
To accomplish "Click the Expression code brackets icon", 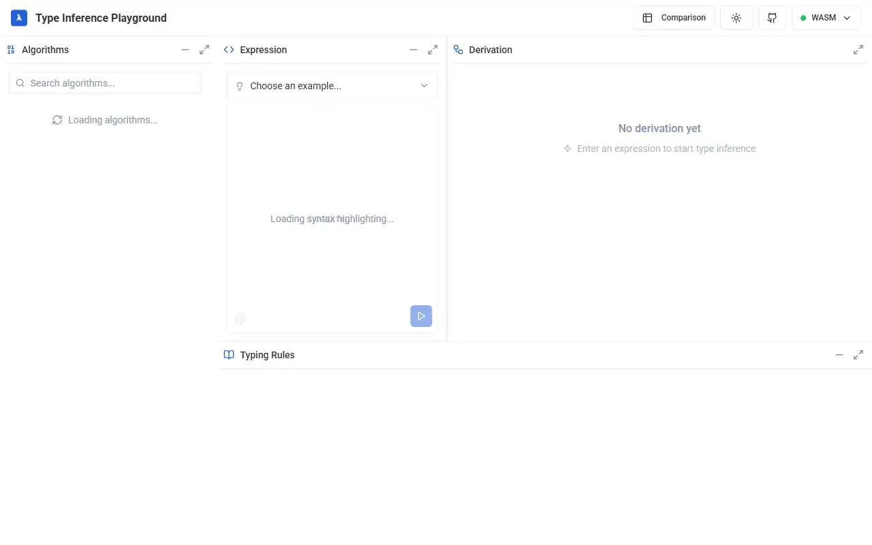I will 229,50.
